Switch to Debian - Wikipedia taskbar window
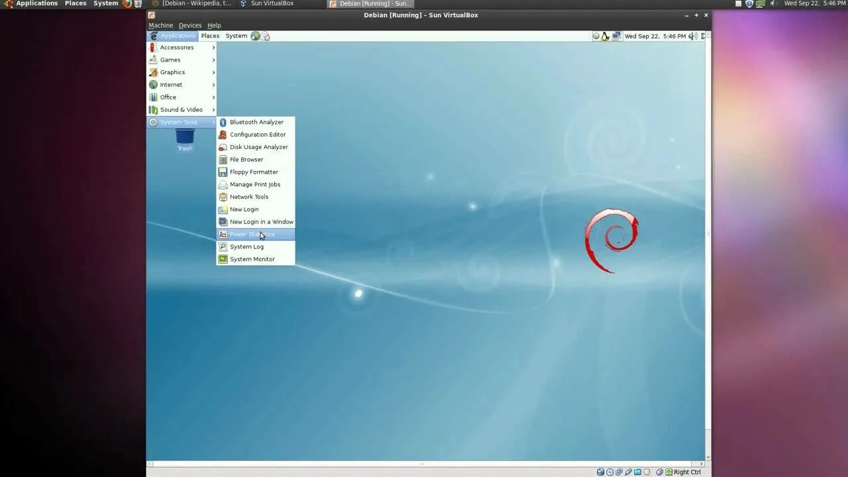The image size is (848, 477). click(191, 3)
